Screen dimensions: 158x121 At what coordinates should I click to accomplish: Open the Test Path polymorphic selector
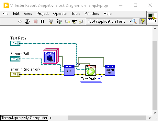(x=91, y=79)
